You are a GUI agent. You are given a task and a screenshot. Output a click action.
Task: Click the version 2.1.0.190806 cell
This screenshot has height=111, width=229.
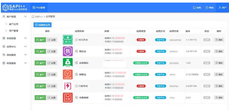pos(192,74)
